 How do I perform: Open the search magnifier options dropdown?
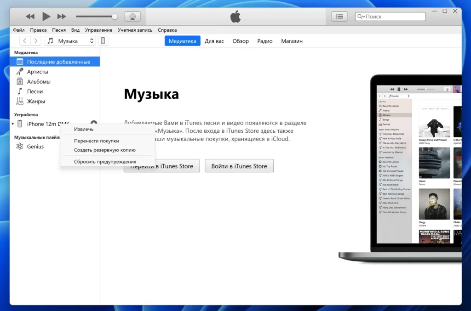click(x=361, y=17)
